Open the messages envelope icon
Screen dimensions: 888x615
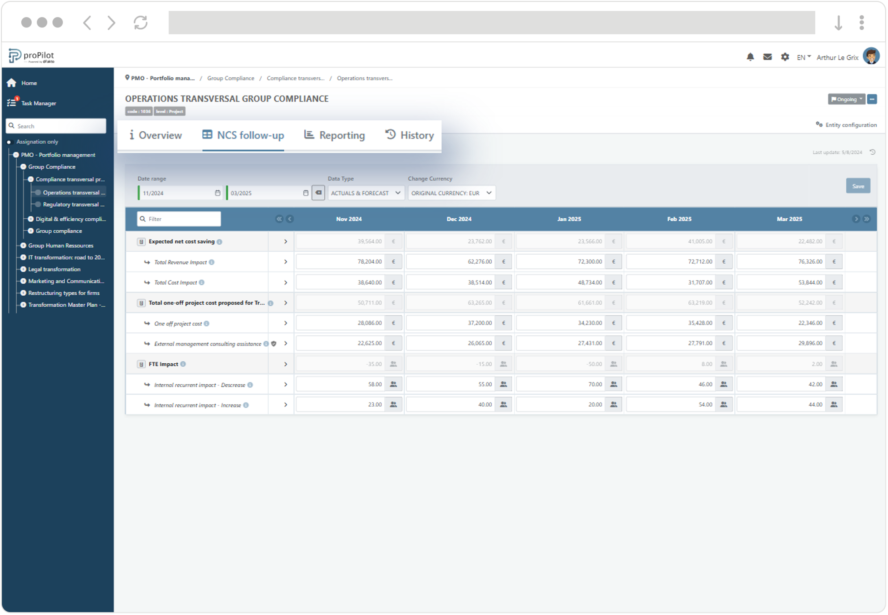pos(768,57)
